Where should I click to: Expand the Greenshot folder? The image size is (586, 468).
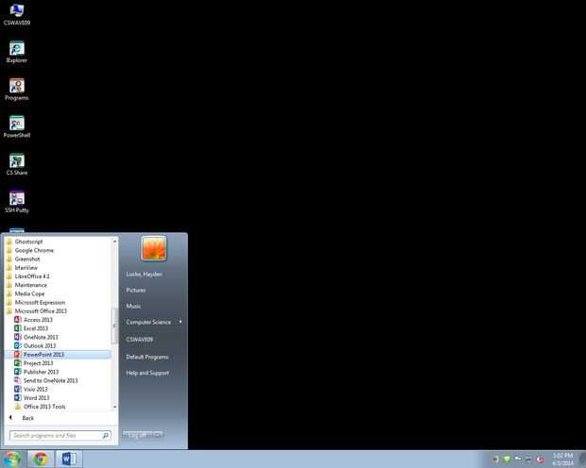(x=24, y=259)
